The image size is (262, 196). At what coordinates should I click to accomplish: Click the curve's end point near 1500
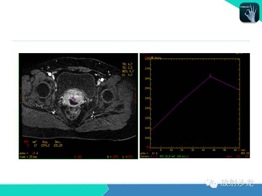coord(239,89)
